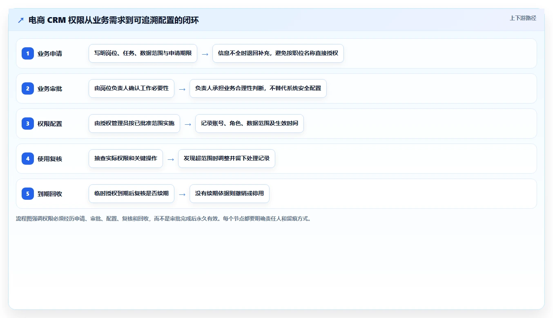
Task: Click the title 电商 CRM 权限从业务需求到可追溯配置的闭环
Action: [x=114, y=20]
